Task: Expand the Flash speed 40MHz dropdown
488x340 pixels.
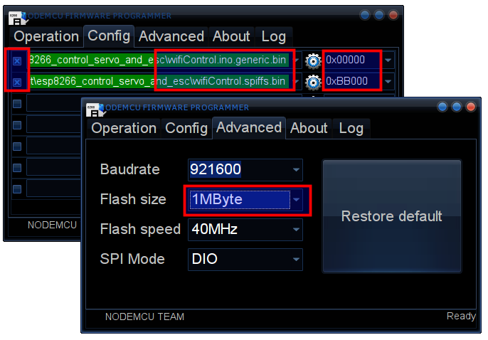Action: 296,230
